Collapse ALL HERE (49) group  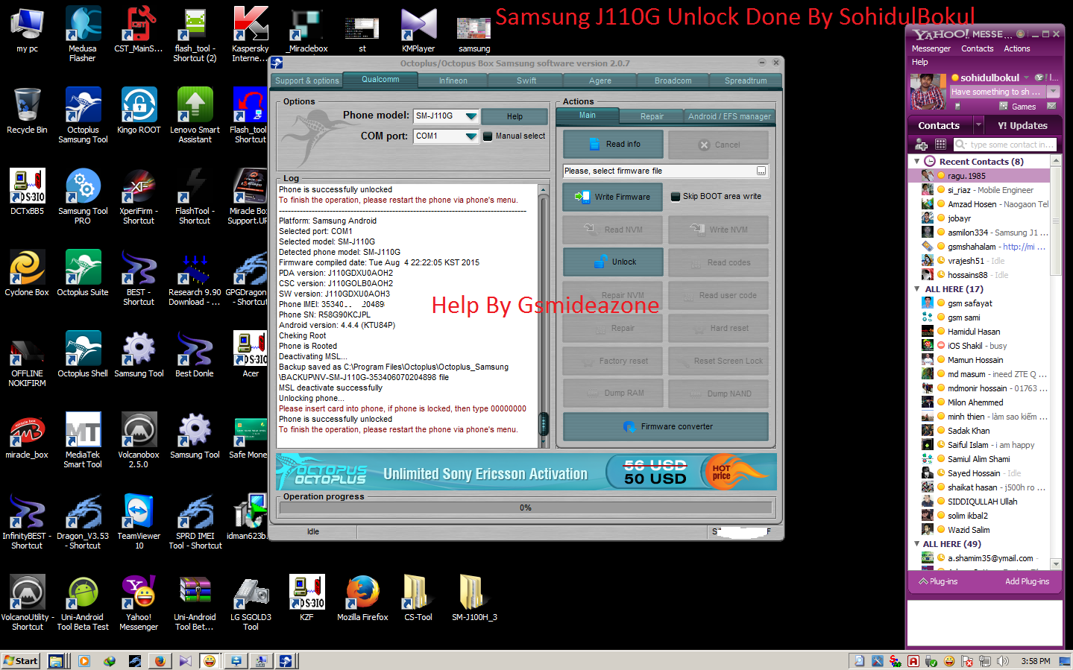coord(917,544)
